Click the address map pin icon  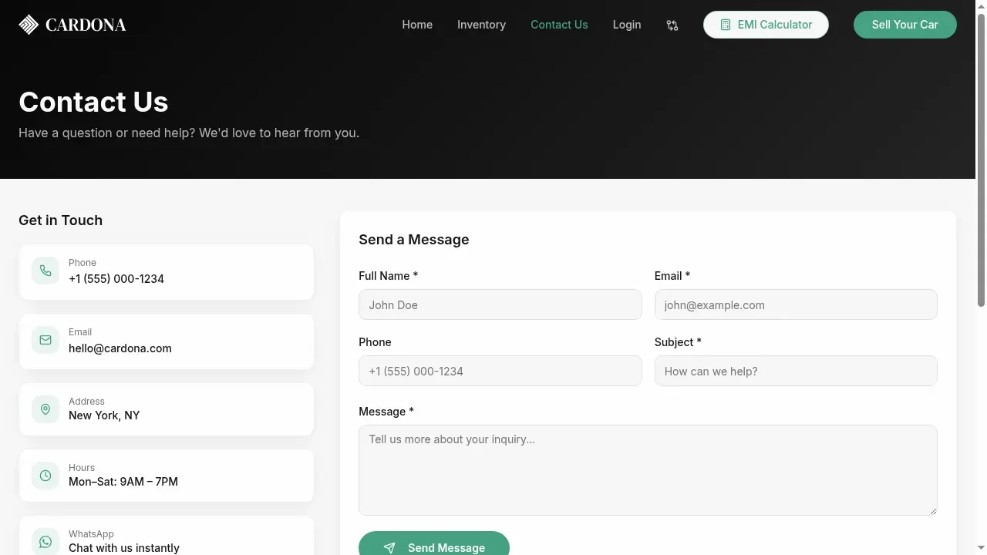pos(45,409)
